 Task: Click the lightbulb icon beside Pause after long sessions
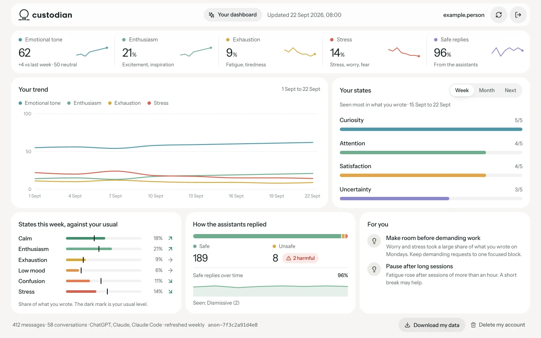pos(374,269)
